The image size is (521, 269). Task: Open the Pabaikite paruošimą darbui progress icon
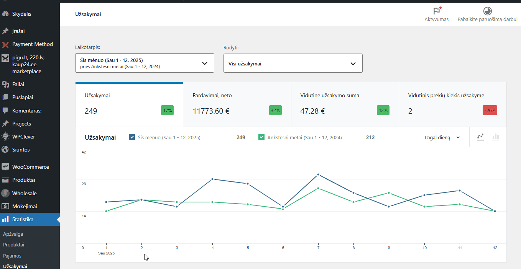487,11
